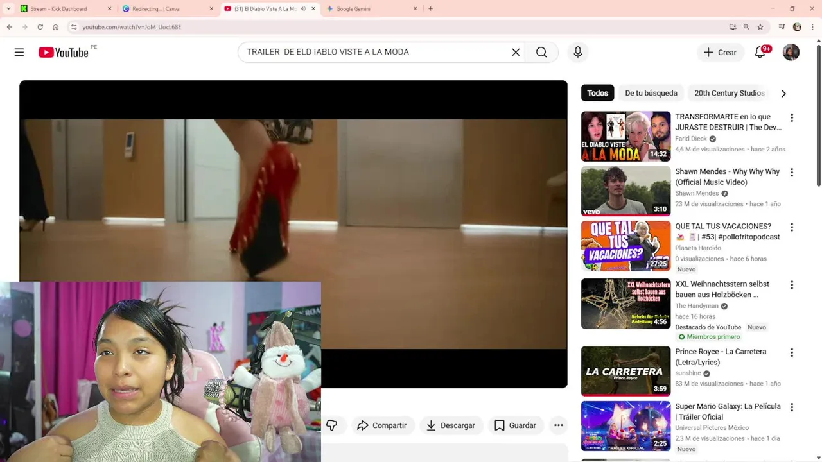Open the LA CARRETERA video thumbnail
The height and width of the screenshot is (462, 822).
pos(625,371)
